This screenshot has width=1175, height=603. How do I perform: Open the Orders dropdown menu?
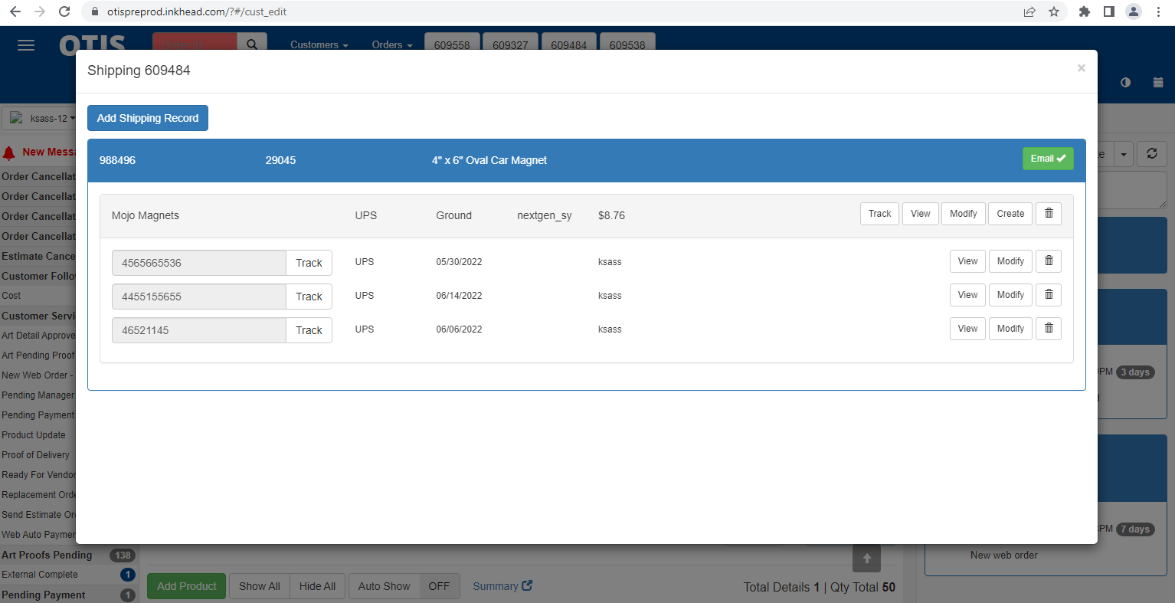391,45
